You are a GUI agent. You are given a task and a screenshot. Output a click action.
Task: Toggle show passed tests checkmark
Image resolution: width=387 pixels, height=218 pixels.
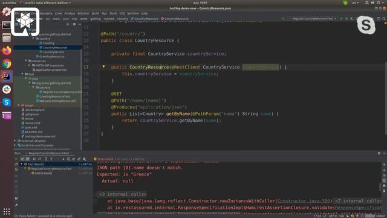point(22,159)
